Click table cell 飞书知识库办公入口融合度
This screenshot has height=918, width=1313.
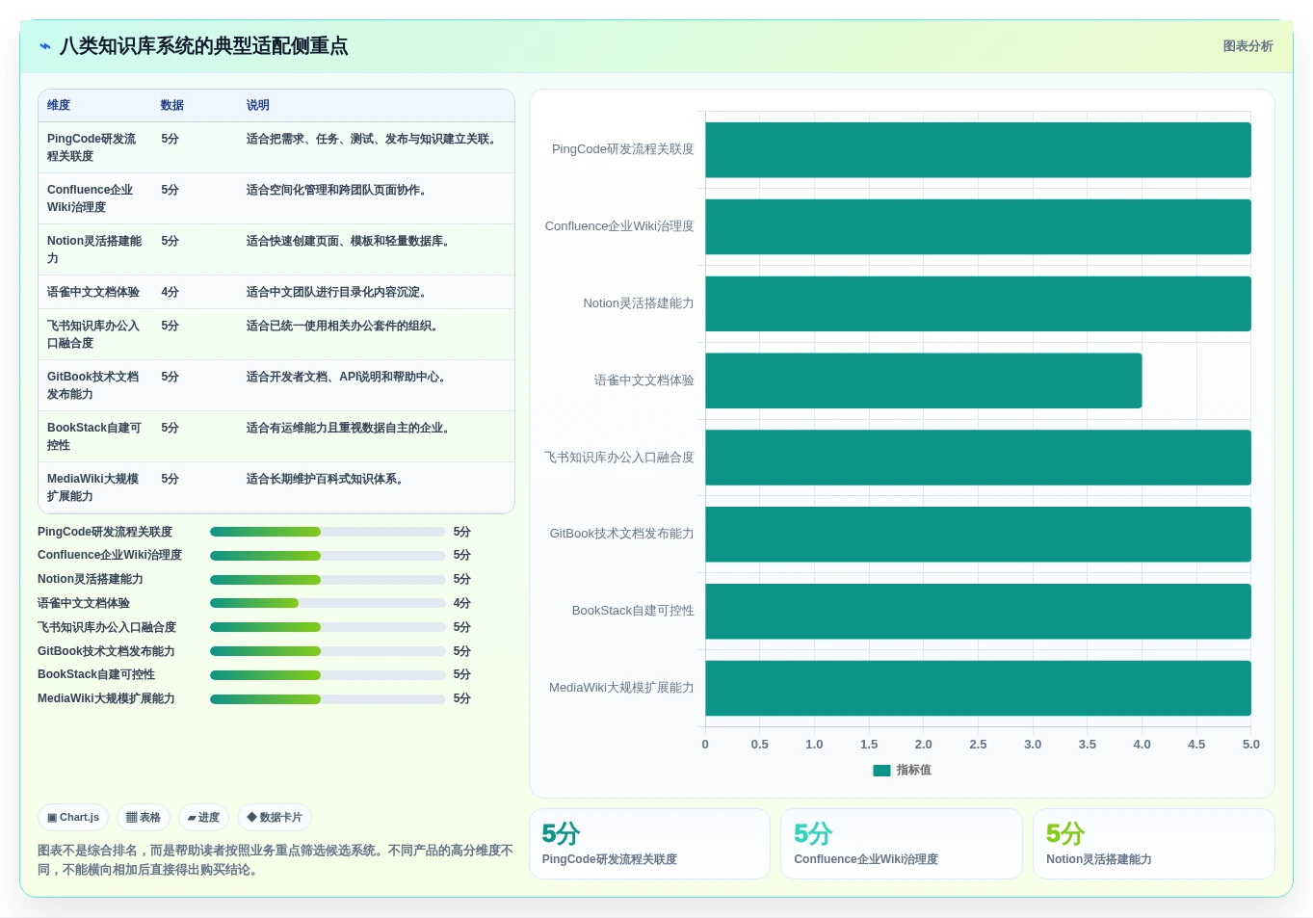pos(94,334)
